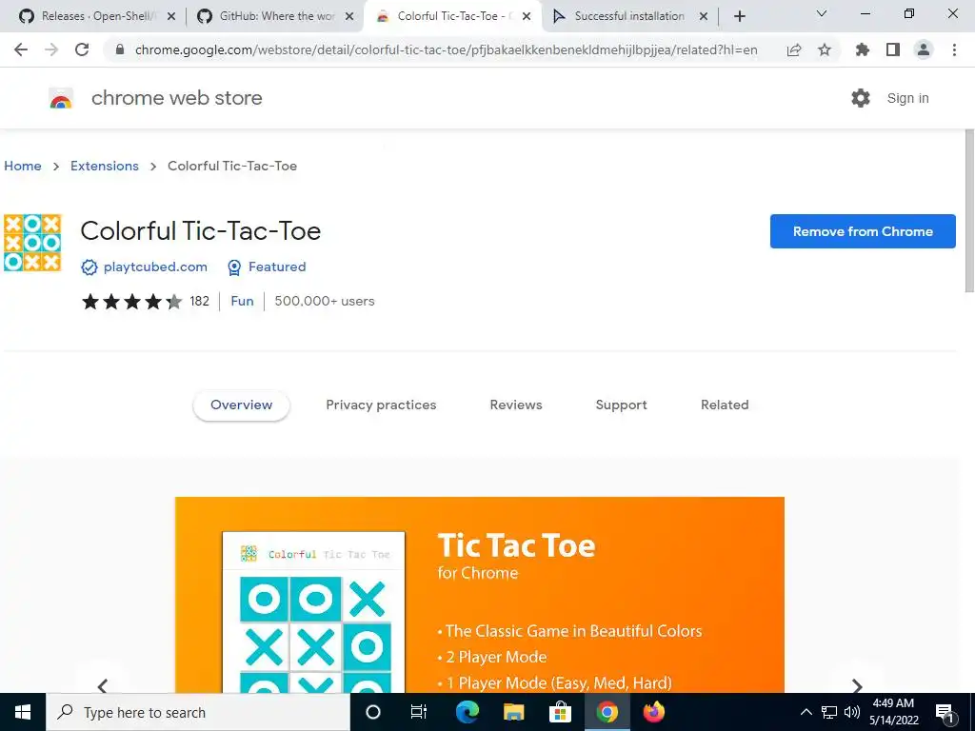Click the verified publisher badge icon
The image size is (975, 731).
(x=89, y=267)
